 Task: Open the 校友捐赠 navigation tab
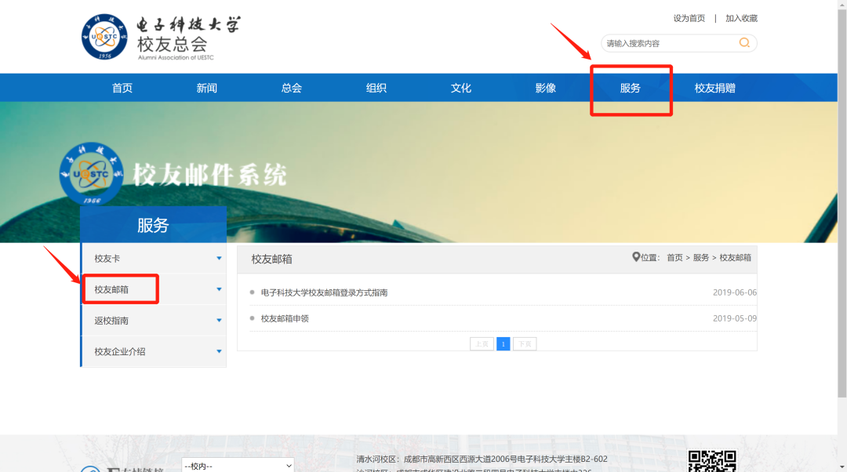(x=714, y=88)
